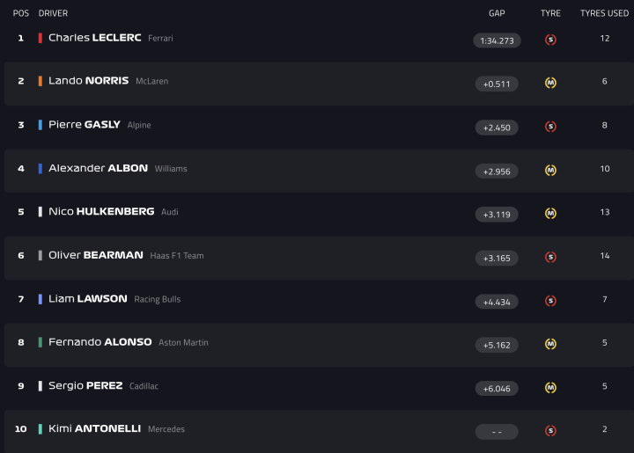Click the red Ferrari team color bar
Viewport: 634px width, 453px height.
click(x=40, y=38)
